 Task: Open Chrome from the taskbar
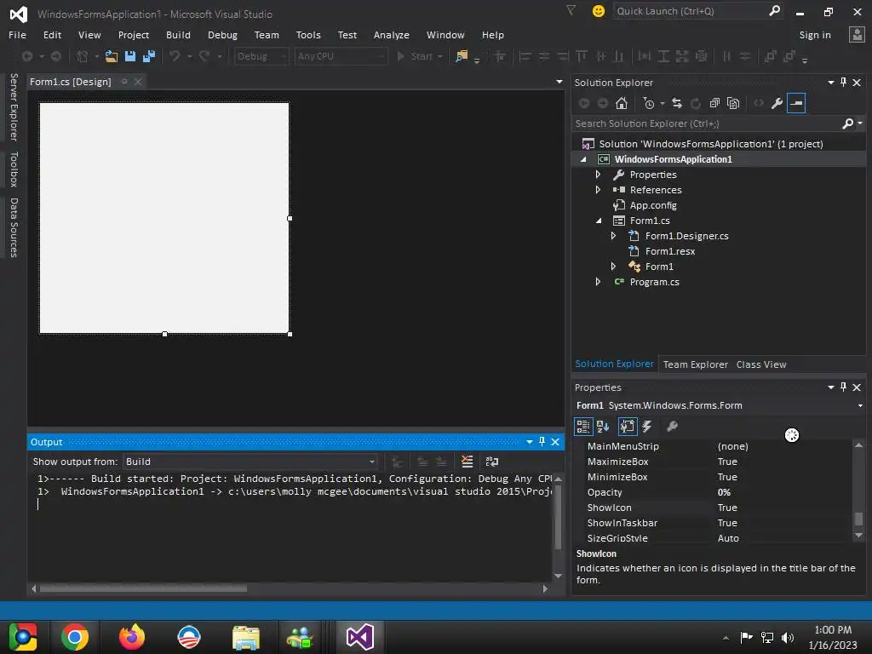(x=75, y=637)
